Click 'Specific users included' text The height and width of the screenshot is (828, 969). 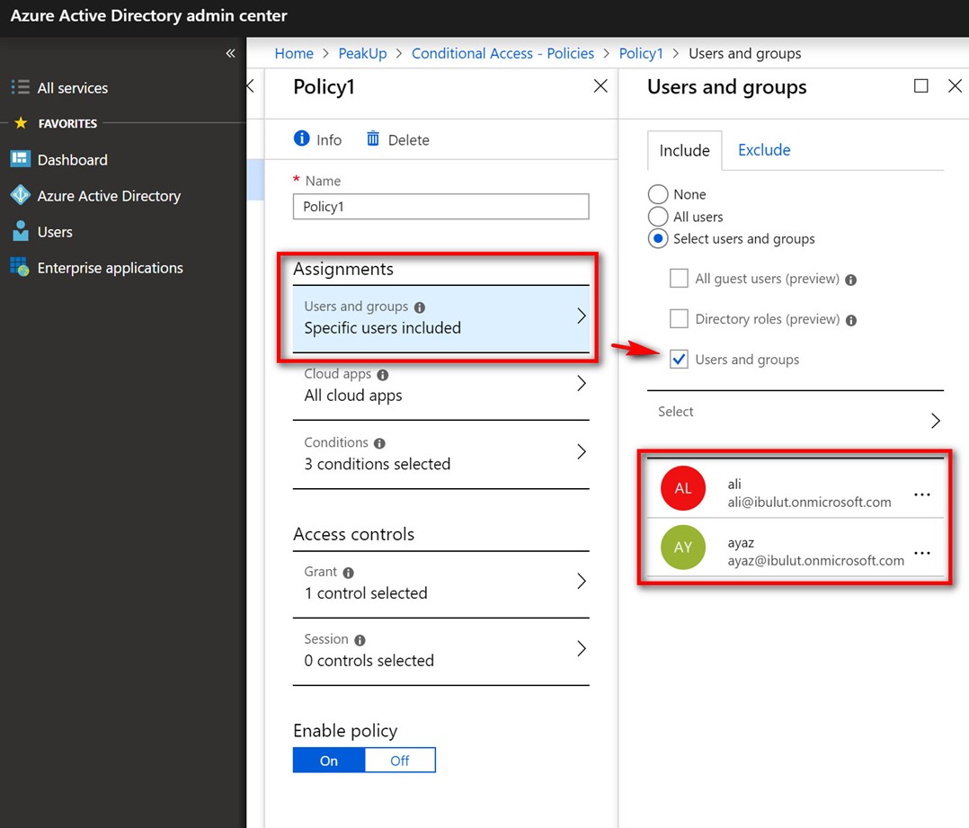pos(383,327)
